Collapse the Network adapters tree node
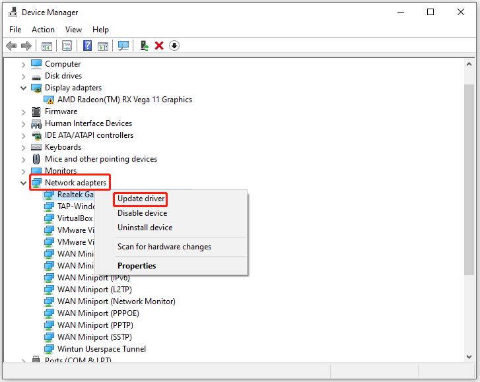This screenshot has width=480, height=382. [24, 183]
